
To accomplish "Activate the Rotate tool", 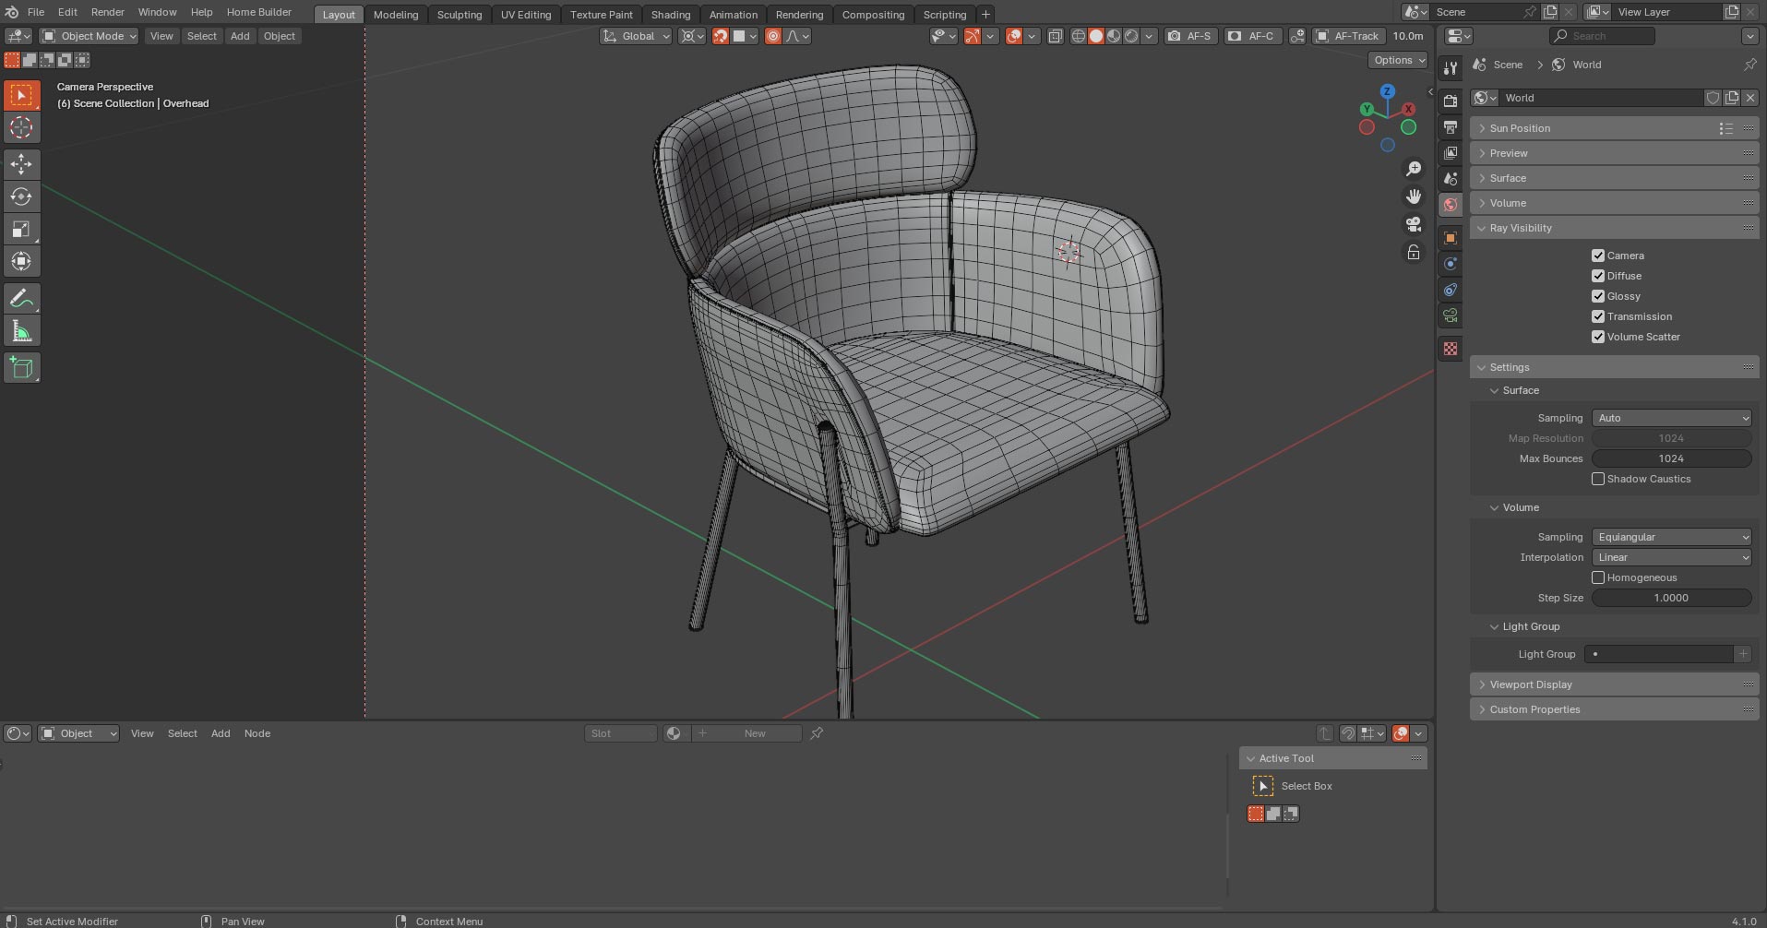I will point(21,196).
